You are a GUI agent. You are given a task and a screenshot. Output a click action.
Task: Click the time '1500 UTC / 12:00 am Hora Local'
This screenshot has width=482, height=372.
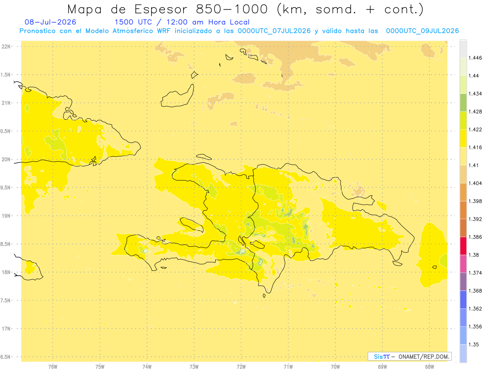click(x=182, y=22)
